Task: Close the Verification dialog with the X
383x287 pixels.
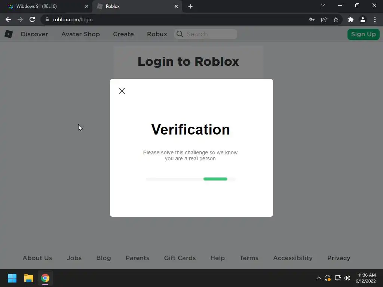Action: pos(122,91)
